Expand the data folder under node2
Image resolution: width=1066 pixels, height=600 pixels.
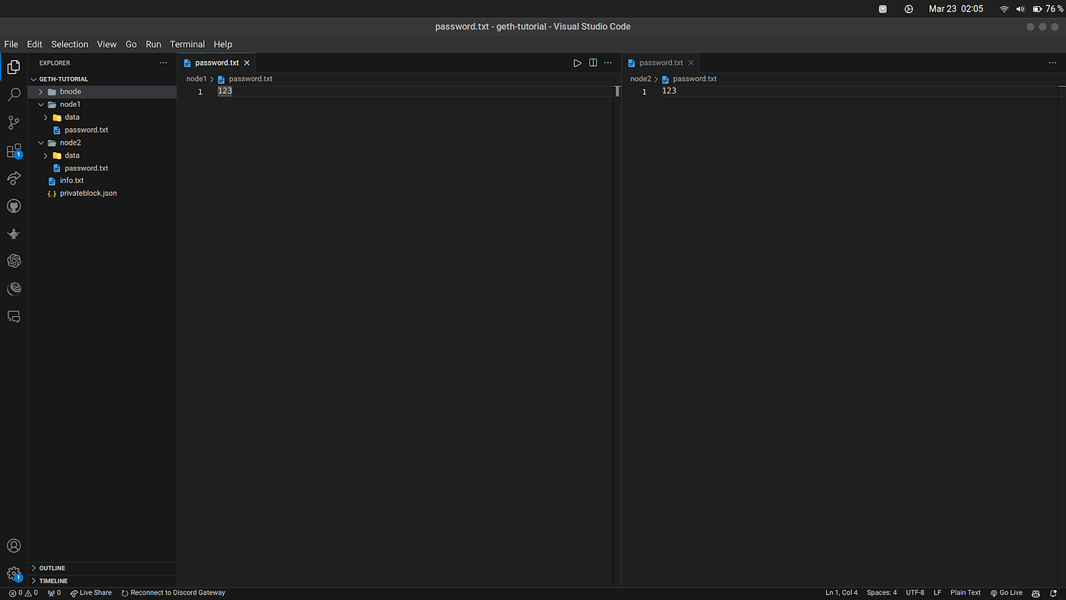click(72, 155)
